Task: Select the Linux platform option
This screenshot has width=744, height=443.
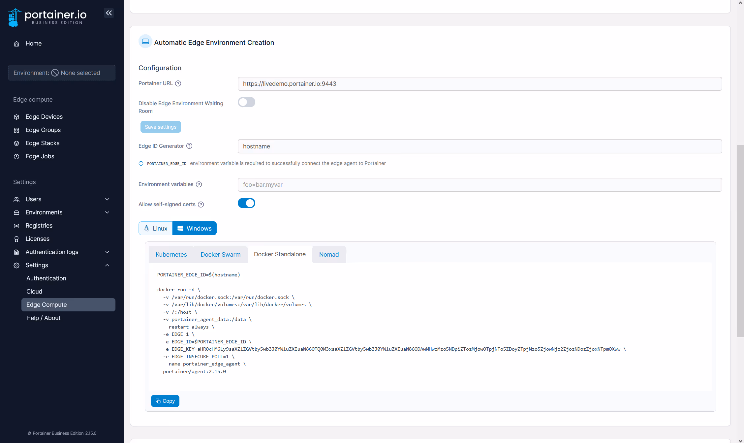Action: coord(156,228)
